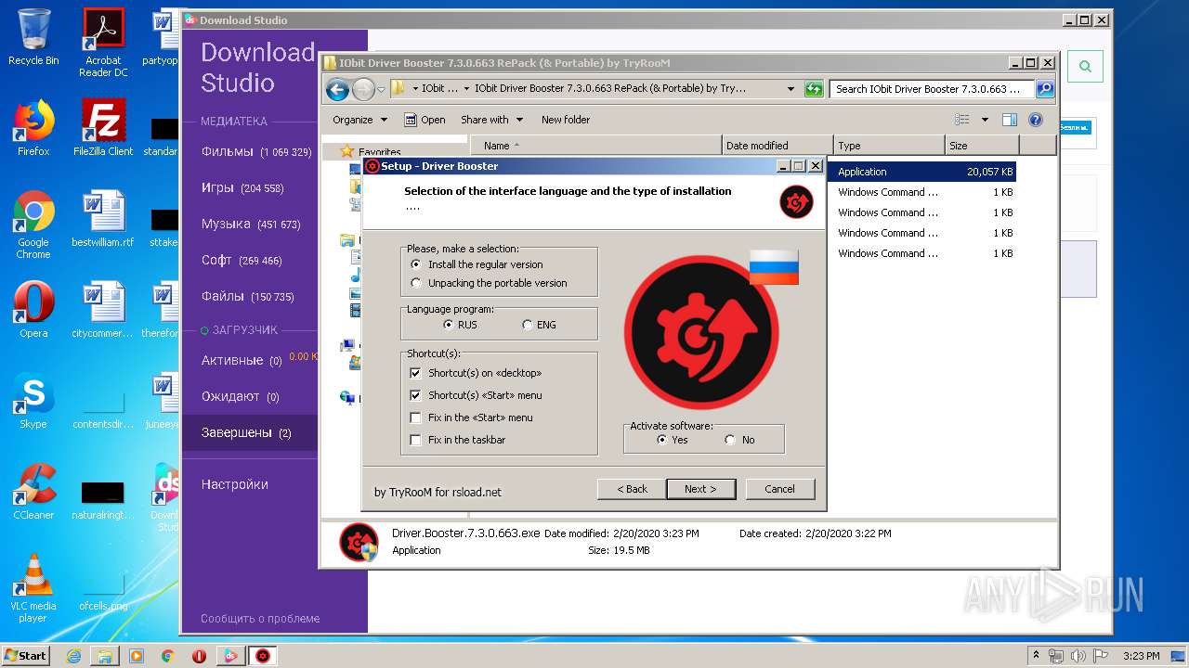Choose RUS program language
Image resolution: width=1189 pixels, height=668 pixels.
coord(460,325)
